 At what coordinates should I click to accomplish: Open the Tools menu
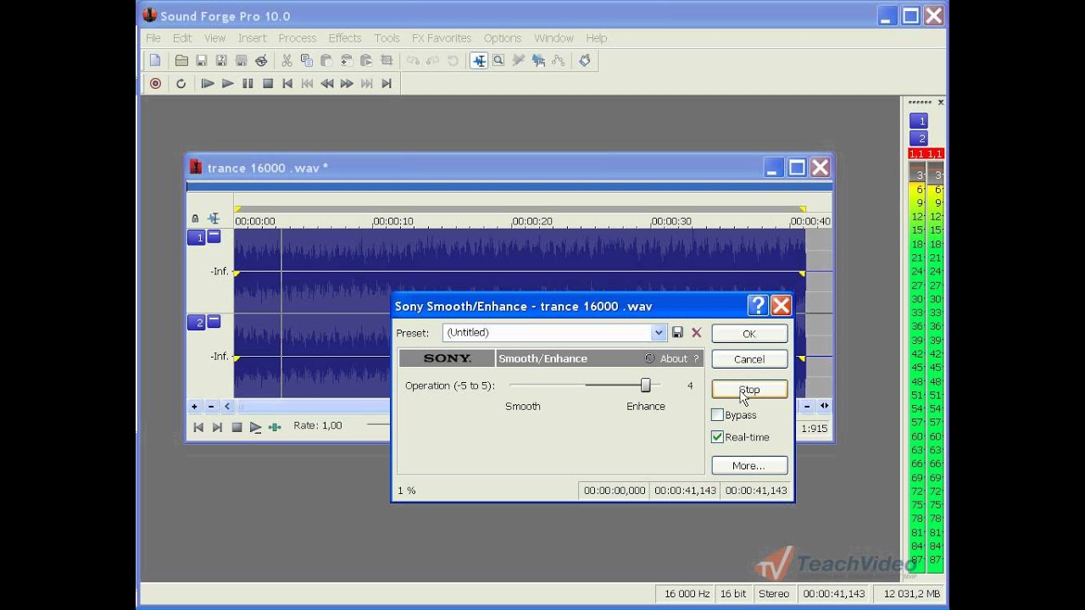[387, 38]
